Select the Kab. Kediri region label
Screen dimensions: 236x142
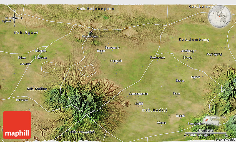tap(155, 110)
